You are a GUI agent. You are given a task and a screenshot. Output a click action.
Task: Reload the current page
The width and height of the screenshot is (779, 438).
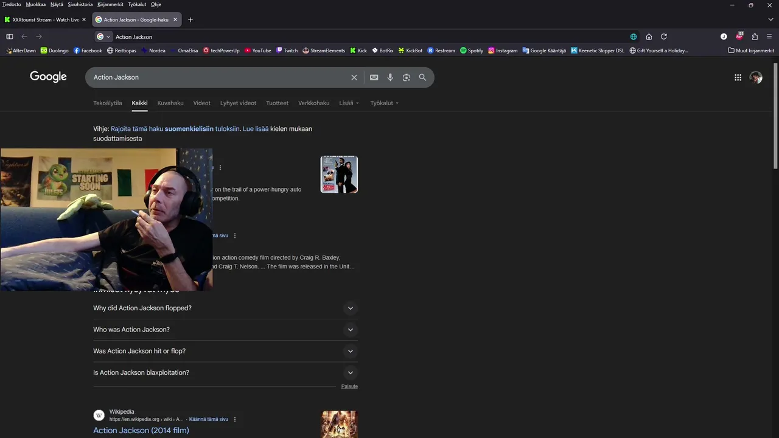pos(664,36)
